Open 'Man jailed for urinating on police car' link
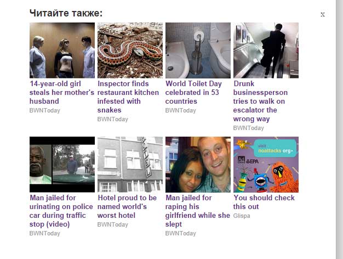The height and width of the screenshot is (259, 343). tap(61, 211)
